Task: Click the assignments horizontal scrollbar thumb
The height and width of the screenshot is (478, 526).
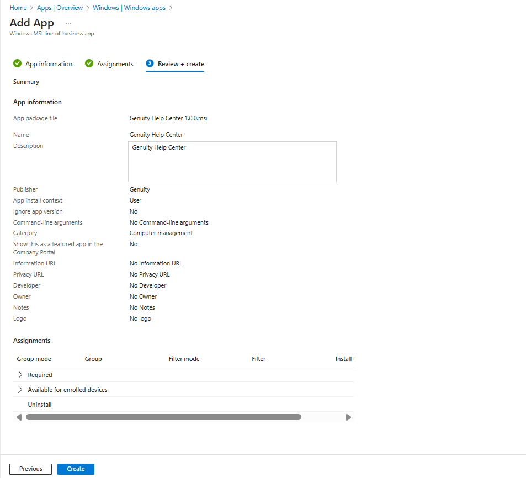Action: pos(164,417)
